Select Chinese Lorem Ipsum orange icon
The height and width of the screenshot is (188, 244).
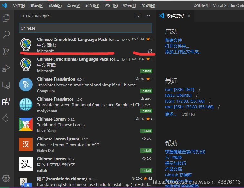click(26, 144)
